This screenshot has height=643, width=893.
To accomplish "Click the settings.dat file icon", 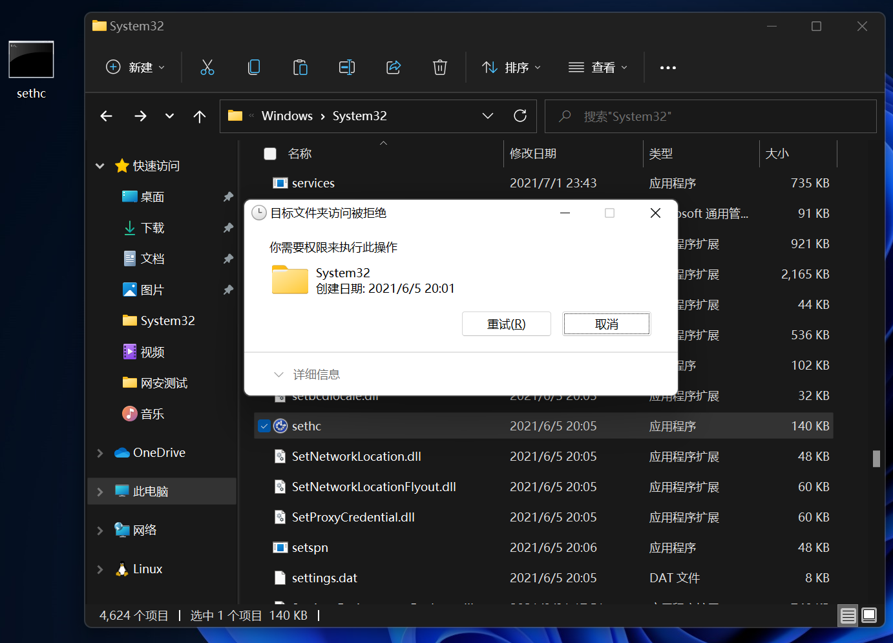I will (280, 578).
